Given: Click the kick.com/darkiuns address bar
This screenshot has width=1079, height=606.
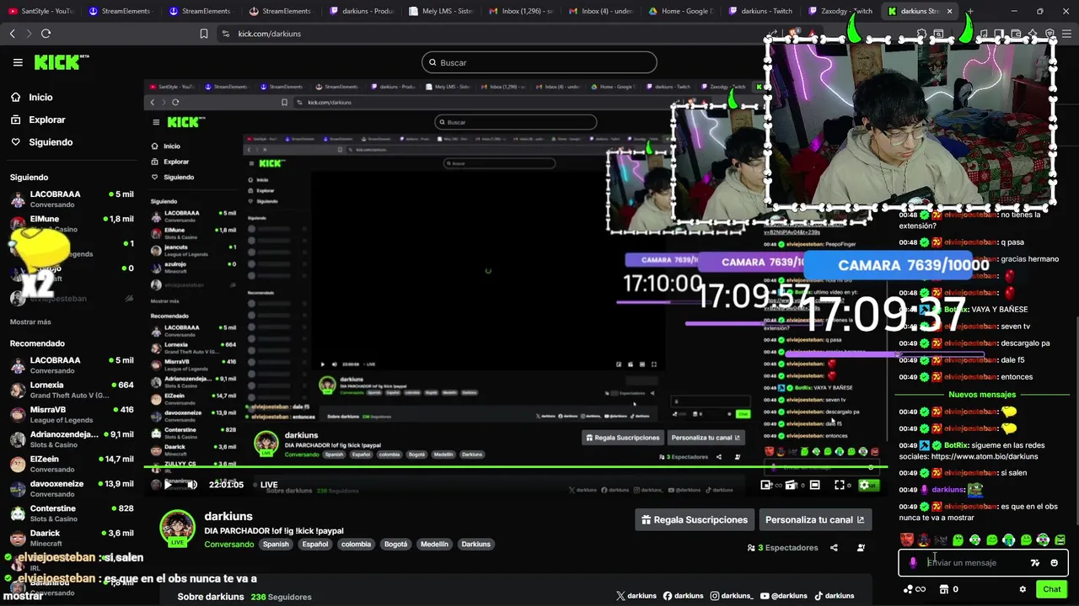Looking at the screenshot, I should [x=270, y=34].
